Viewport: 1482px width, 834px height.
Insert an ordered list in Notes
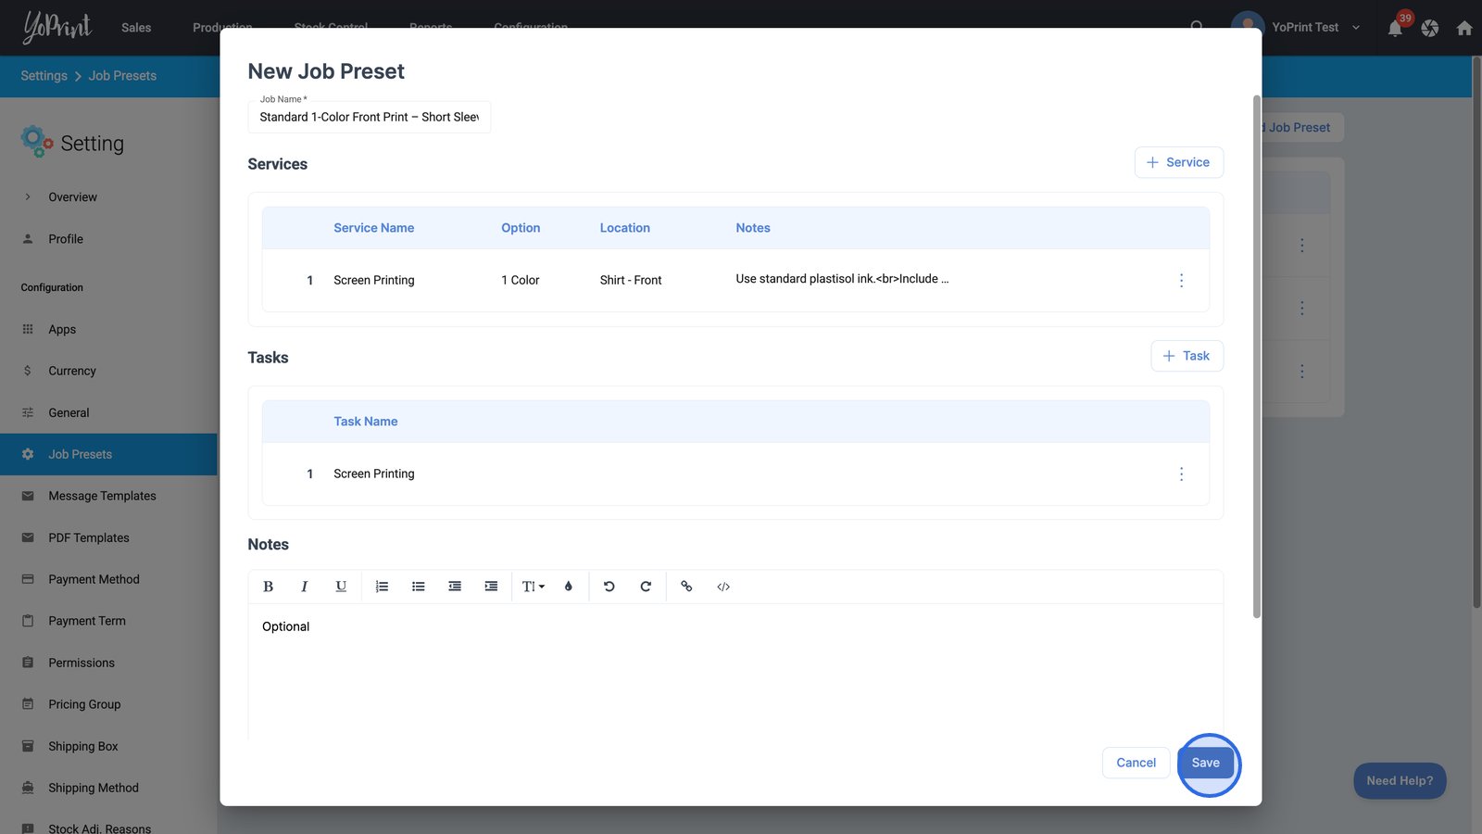(382, 587)
